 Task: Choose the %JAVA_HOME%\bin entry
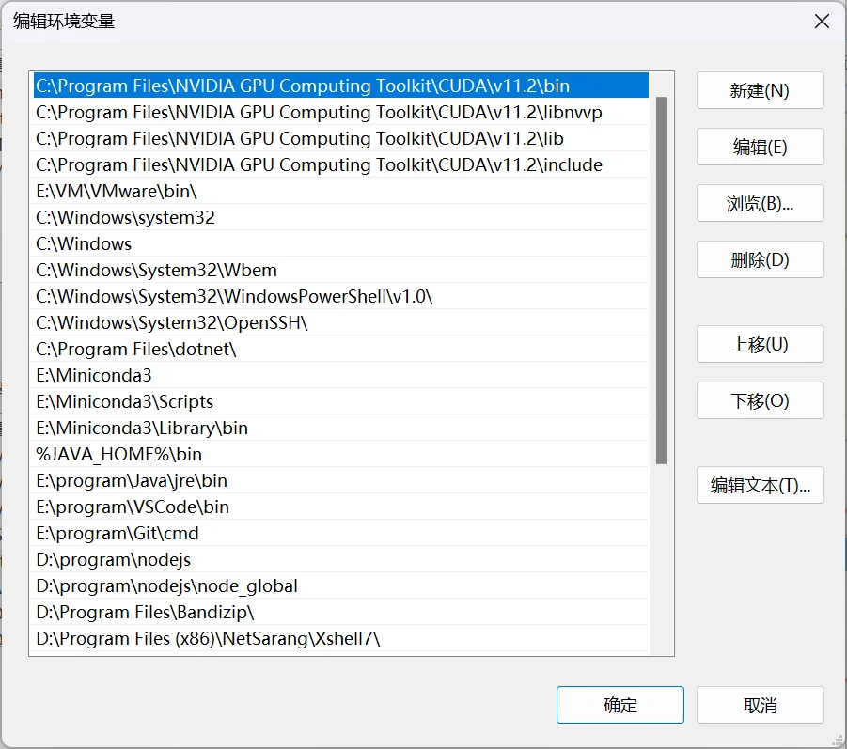pos(118,455)
